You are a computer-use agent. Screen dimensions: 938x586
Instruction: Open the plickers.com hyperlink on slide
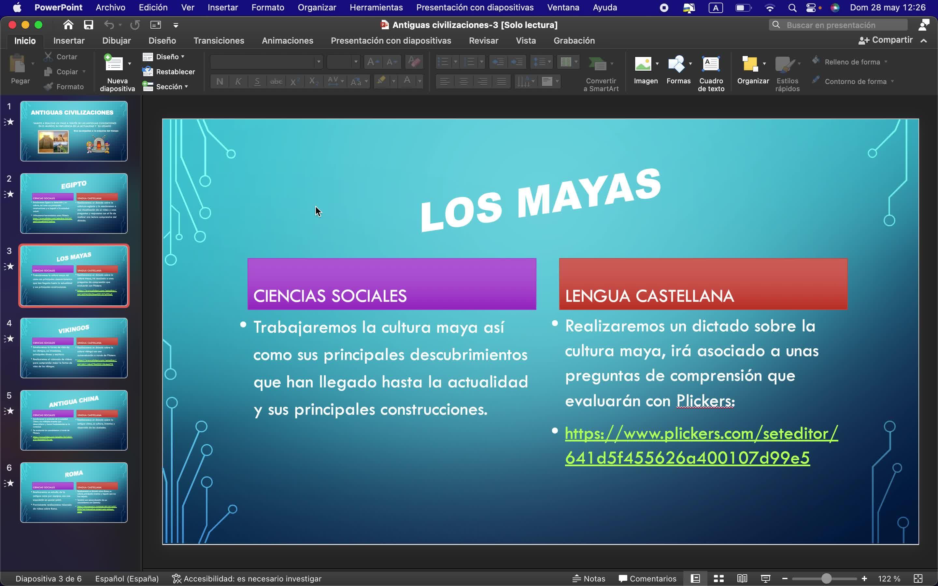click(x=701, y=434)
